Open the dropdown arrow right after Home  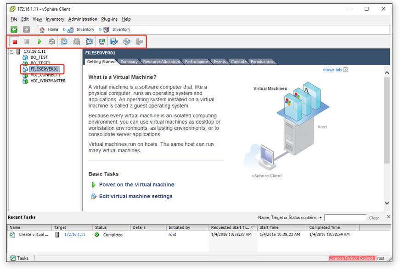coord(64,29)
